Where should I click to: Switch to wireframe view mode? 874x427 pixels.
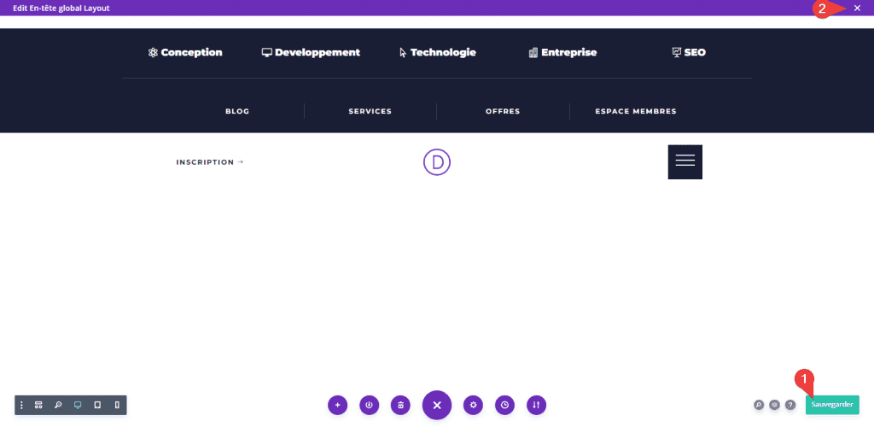(x=38, y=406)
